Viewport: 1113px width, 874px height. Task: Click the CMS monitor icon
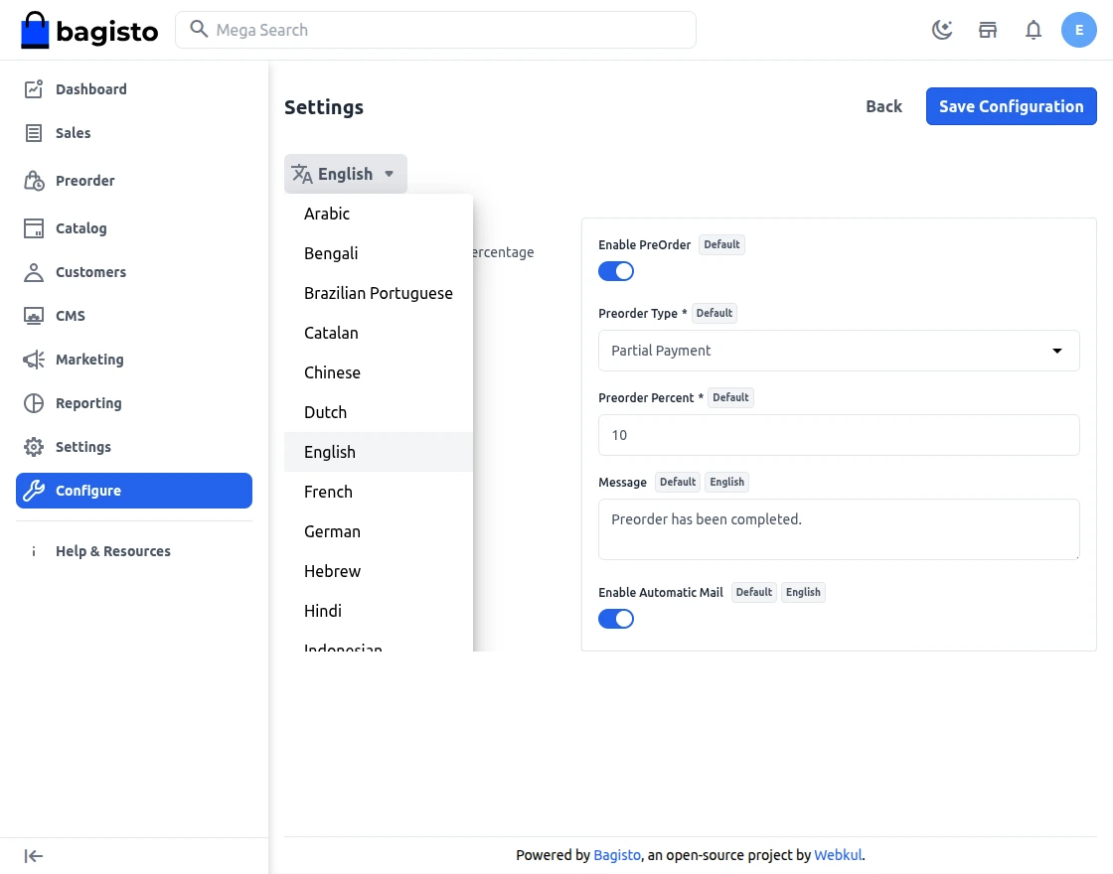point(34,316)
